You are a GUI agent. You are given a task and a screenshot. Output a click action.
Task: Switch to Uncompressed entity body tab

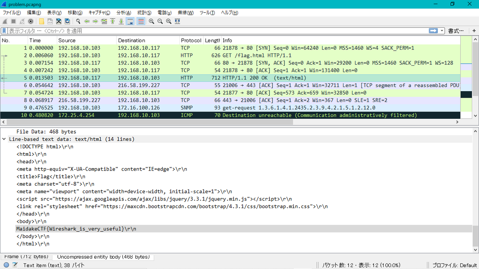tap(103, 257)
